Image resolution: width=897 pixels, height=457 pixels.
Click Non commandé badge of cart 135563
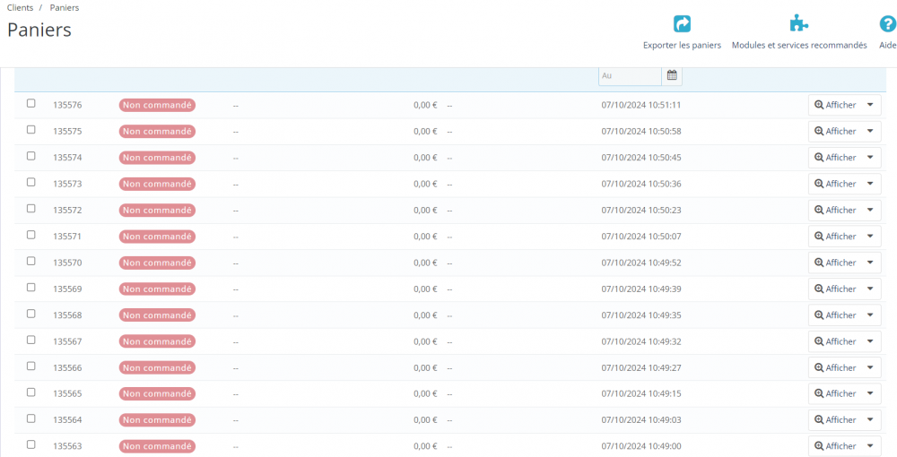(x=157, y=446)
